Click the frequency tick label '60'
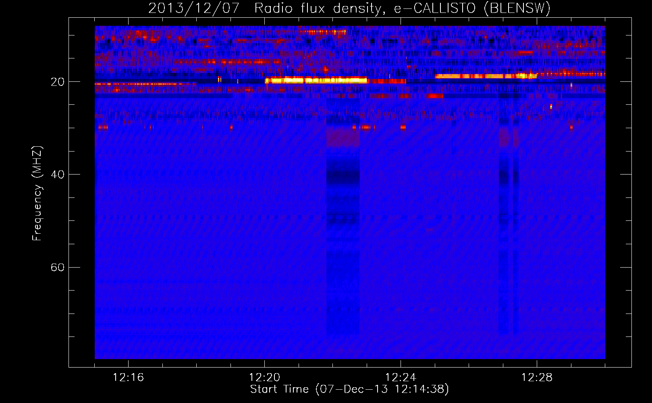Screen dimensions: 652x403 pos(58,268)
